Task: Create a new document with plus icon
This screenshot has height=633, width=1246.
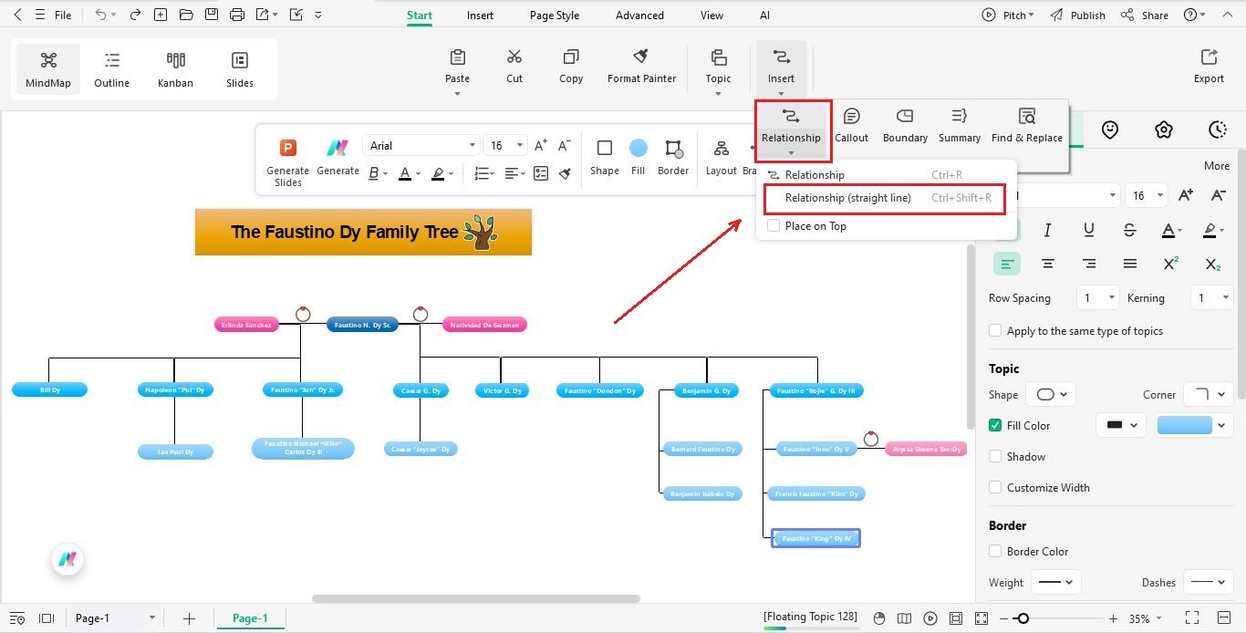Action: point(161,15)
